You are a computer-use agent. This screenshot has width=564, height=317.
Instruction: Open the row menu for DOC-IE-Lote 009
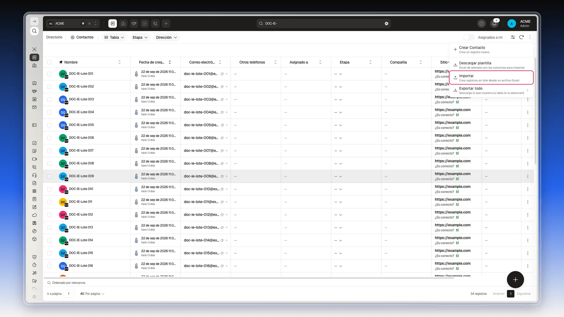click(528, 176)
